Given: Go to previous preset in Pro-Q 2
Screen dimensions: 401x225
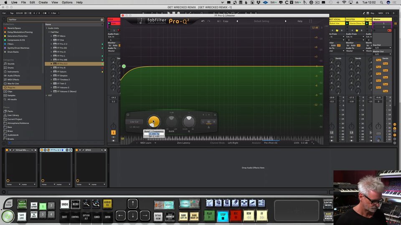Looking at the screenshot, I should [x=237, y=21].
